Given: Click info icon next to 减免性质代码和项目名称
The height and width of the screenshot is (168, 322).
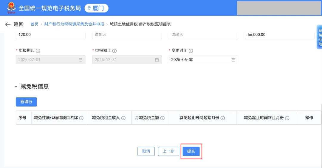Looking at the screenshot, I should 81,118.
